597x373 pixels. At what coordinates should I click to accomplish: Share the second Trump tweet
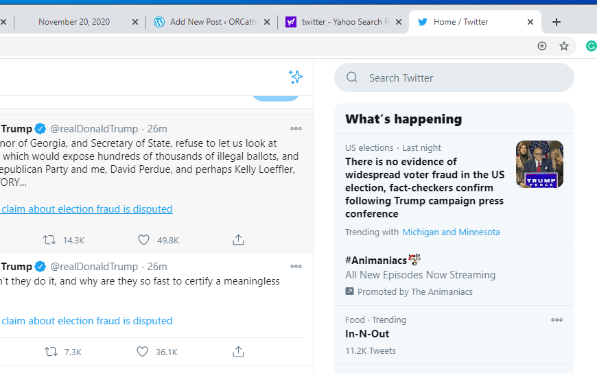tap(238, 352)
